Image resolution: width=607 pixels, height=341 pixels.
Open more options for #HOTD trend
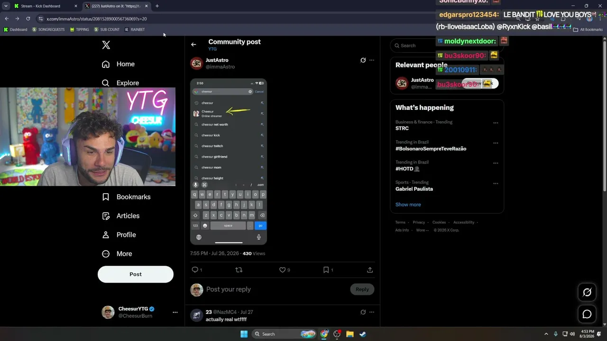point(496,163)
